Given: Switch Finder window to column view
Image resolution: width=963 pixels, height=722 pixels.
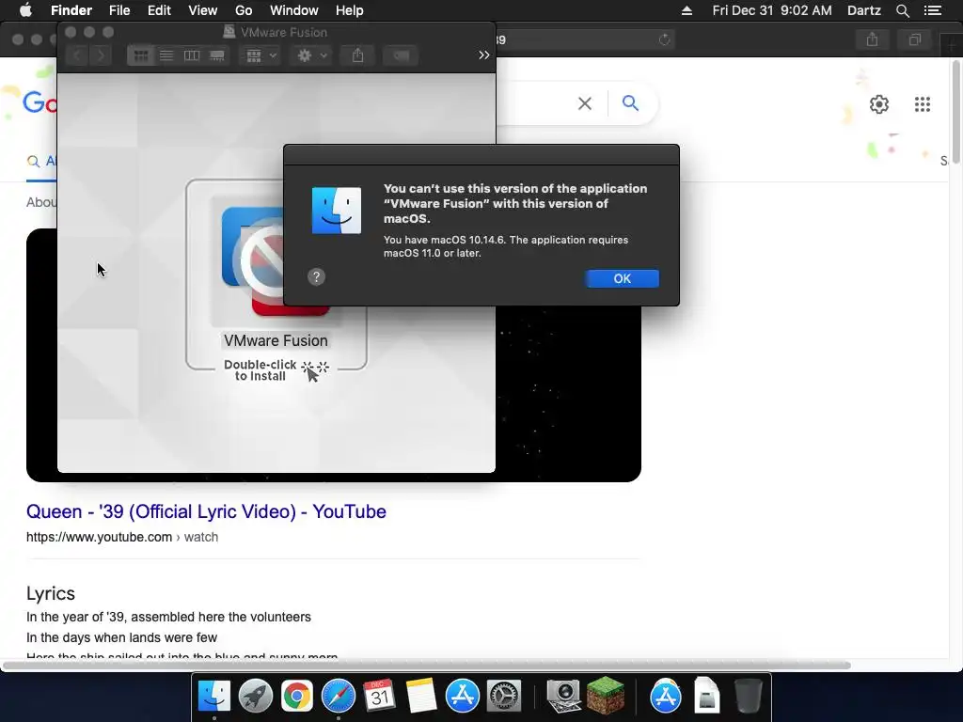Looking at the screenshot, I should click(x=192, y=55).
